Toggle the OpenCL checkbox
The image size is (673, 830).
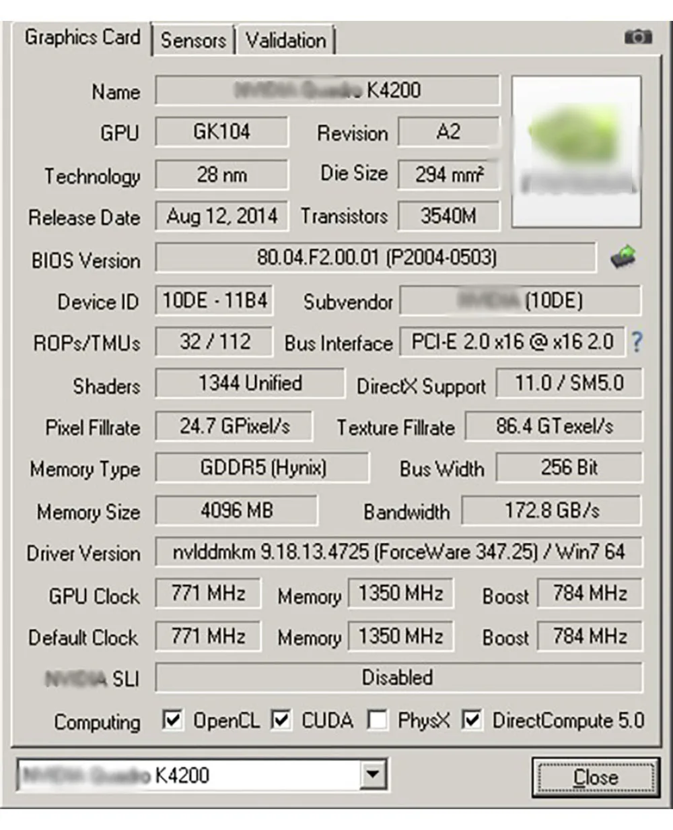tap(173, 720)
